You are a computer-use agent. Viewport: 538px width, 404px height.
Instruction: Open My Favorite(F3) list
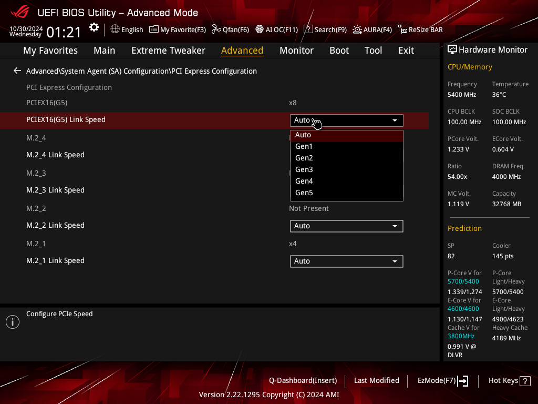click(178, 29)
